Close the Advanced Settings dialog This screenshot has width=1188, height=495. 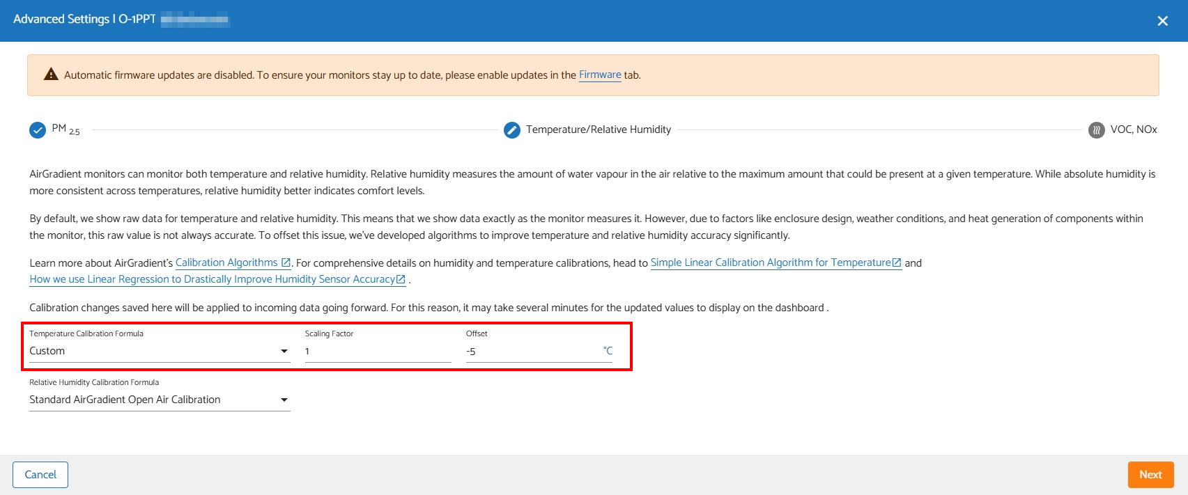1162,21
